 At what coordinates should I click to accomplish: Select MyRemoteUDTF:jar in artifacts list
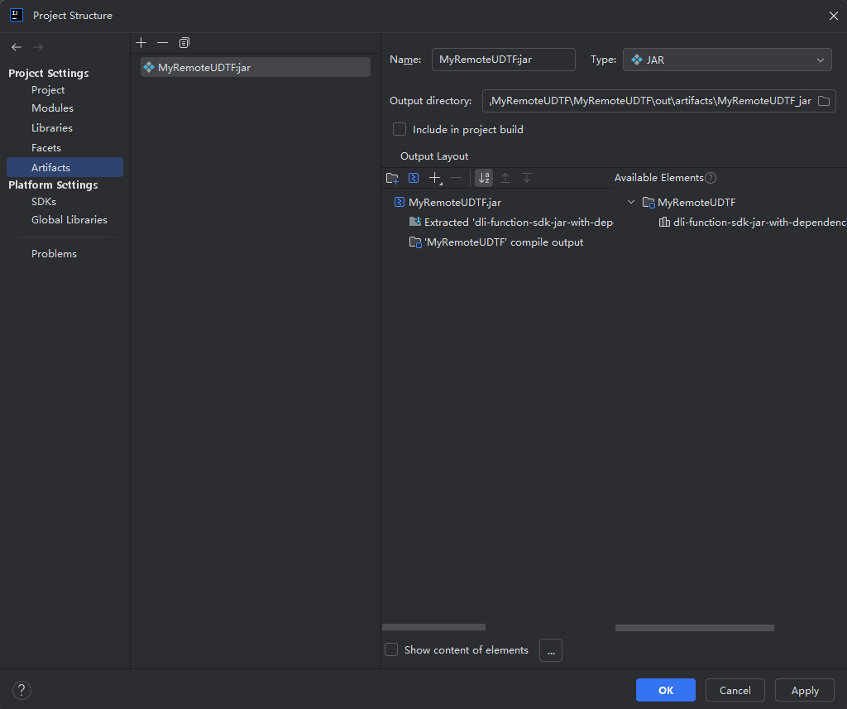(256, 68)
